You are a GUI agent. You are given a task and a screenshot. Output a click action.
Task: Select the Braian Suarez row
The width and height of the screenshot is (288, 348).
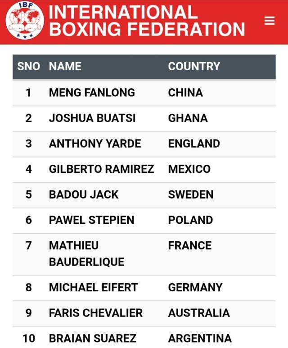(144, 337)
